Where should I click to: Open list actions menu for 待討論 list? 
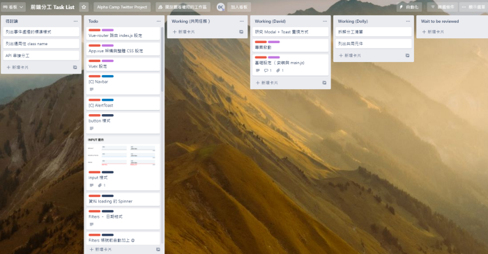point(75,21)
